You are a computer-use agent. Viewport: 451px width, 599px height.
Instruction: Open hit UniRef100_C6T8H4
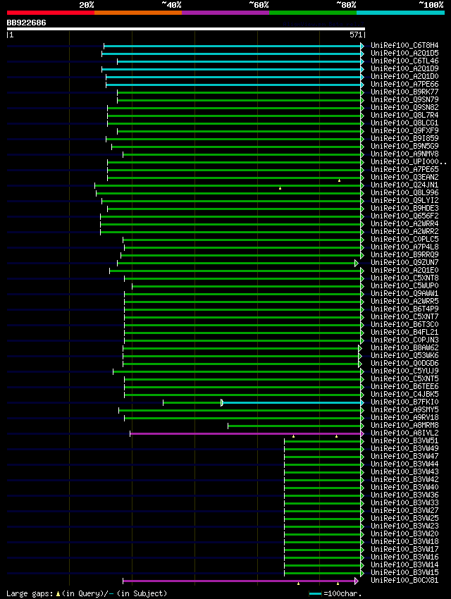point(404,46)
